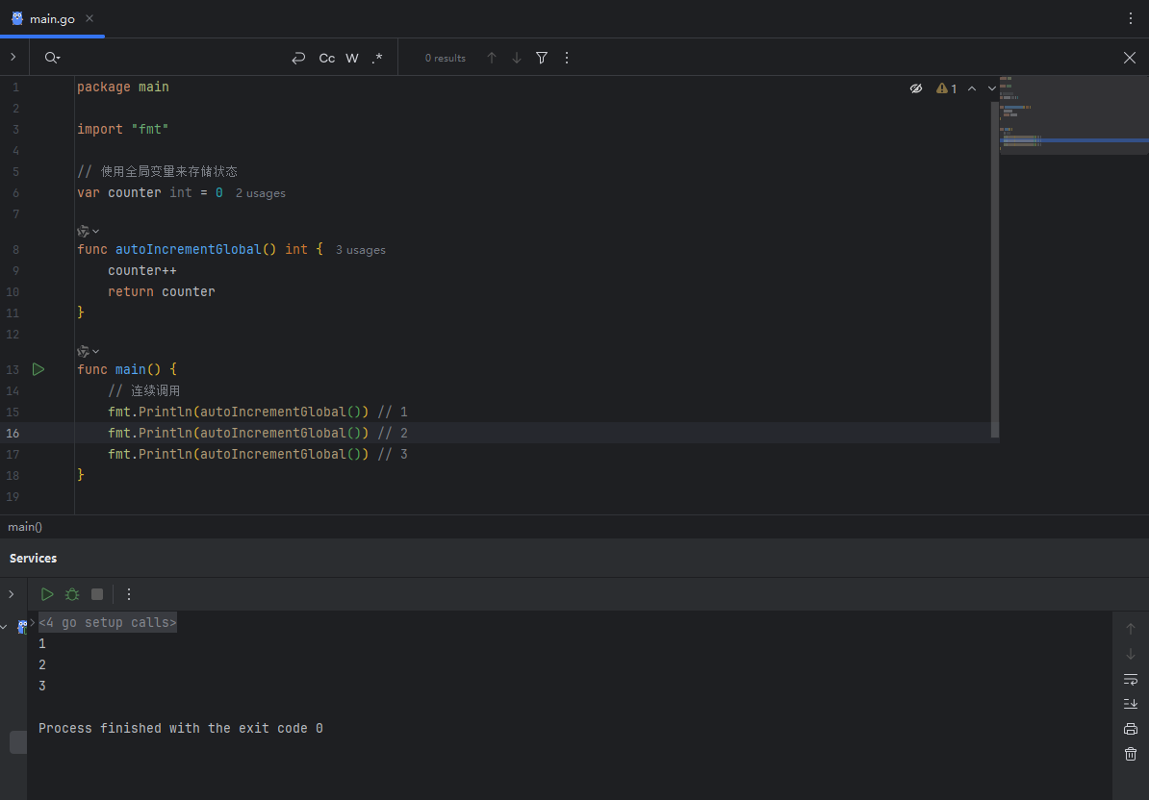This screenshot has height=800, width=1149.
Task: Click folded '<4 go setup calls>' text
Action: 108,623
